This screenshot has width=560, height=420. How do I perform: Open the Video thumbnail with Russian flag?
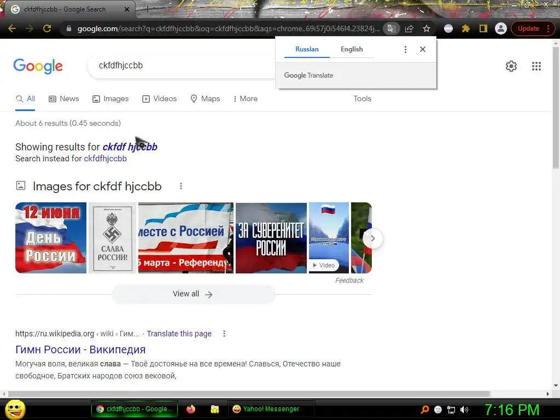coord(329,238)
